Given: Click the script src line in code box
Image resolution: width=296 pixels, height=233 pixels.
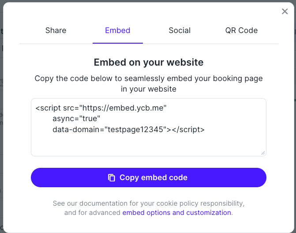Looking at the screenshot, I should click(x=101, y=108).
